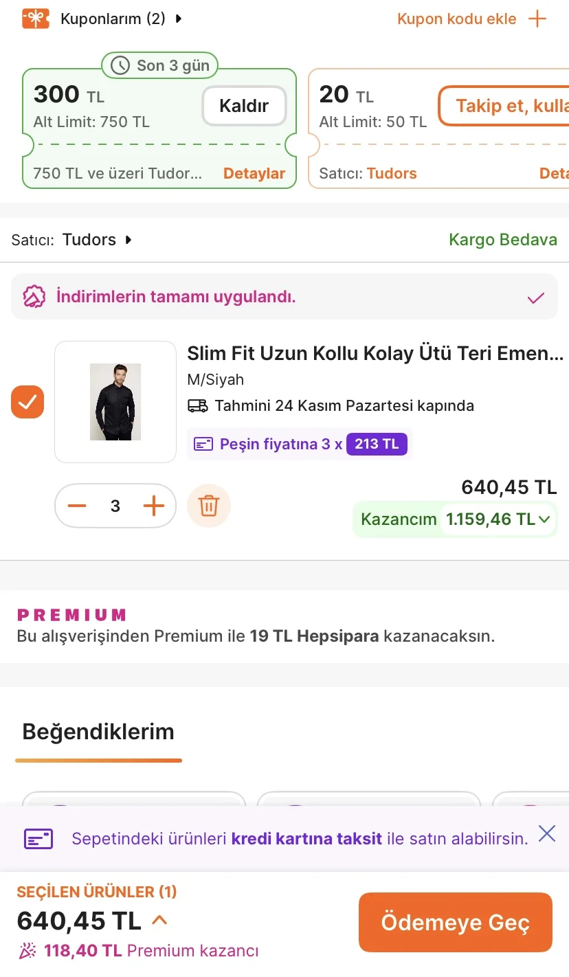Increase shirt quantity with plus icon
This screenshot has height=977, width=569.
click(154, 506)
